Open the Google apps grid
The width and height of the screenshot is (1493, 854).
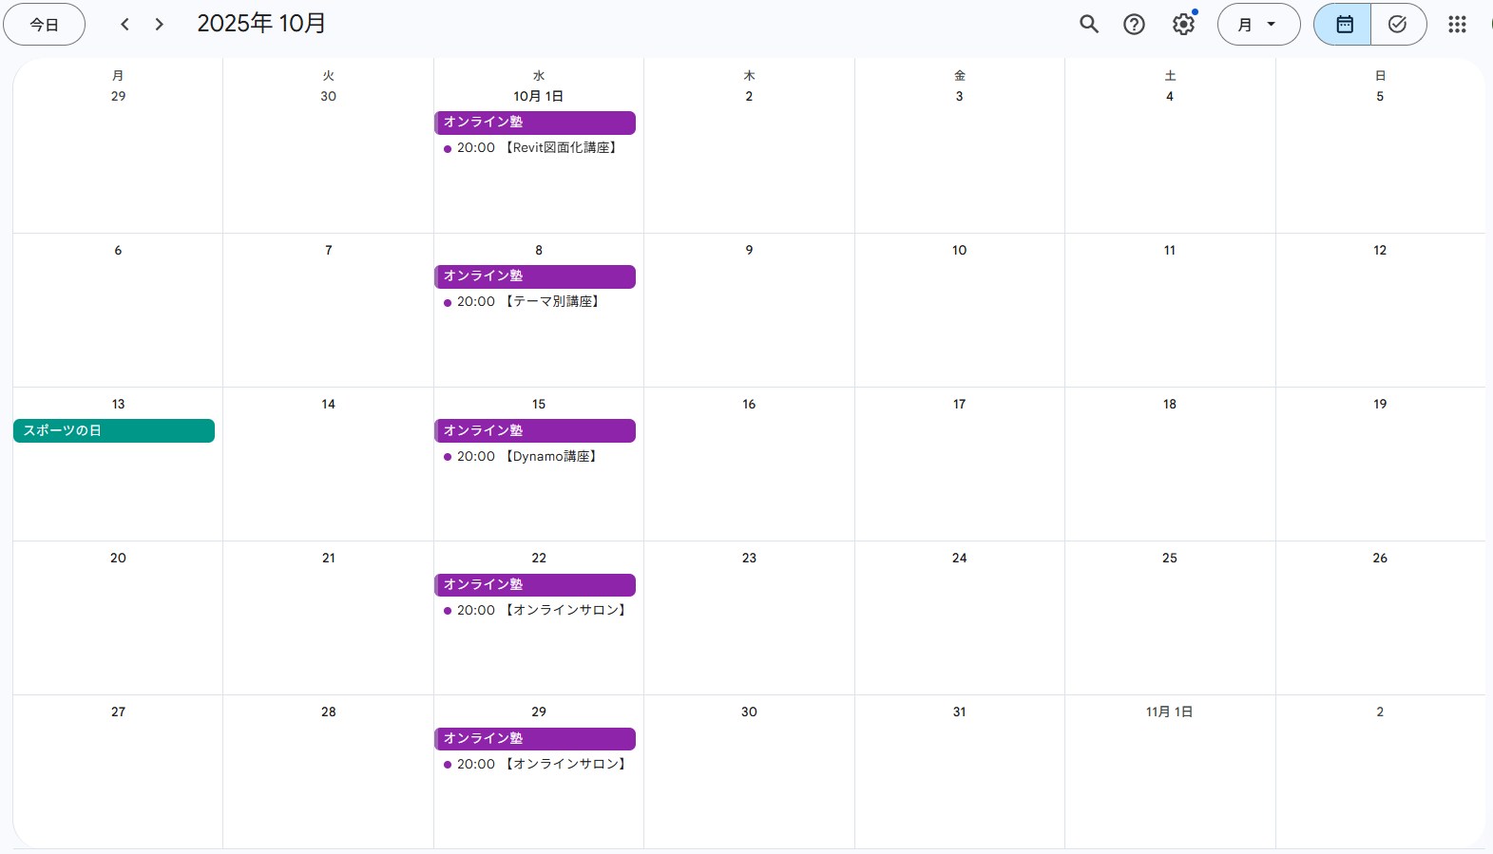(1457, 25)
